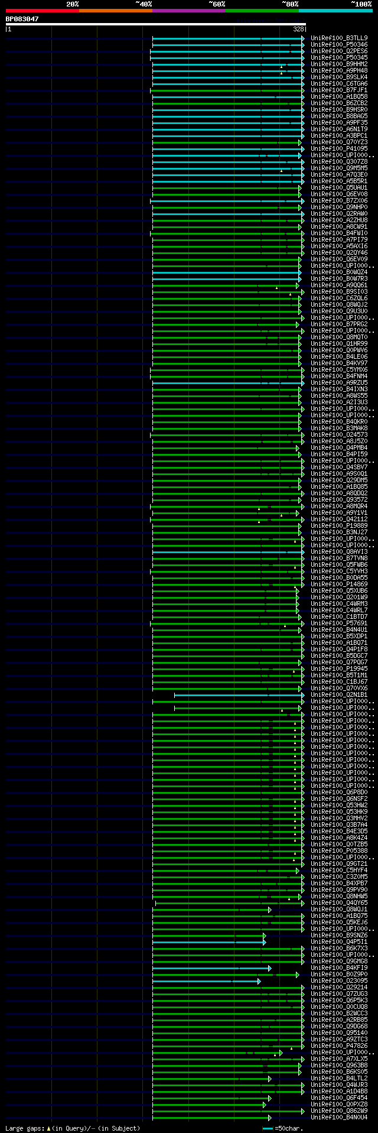
Task: Select the UniRef100_A1BQ58 label
Action: point(339,96)
